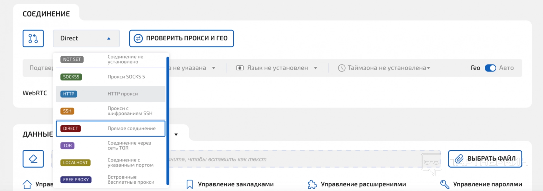Click the clock icon beside Таймзона
The image size is (543, 191).
click(342, 68)
